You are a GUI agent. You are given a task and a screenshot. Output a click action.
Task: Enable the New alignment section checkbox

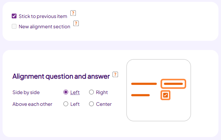pyautogui.click(x=14, y=26)
